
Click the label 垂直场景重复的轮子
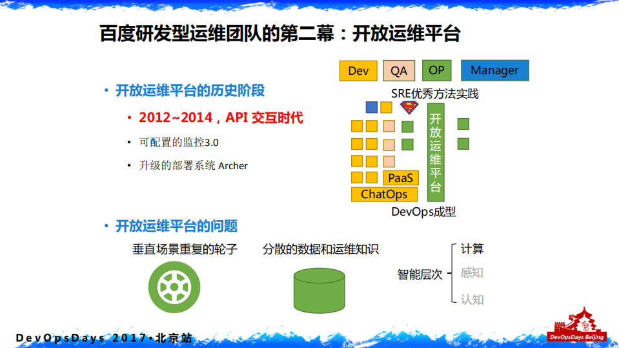(x=185, y=249)
